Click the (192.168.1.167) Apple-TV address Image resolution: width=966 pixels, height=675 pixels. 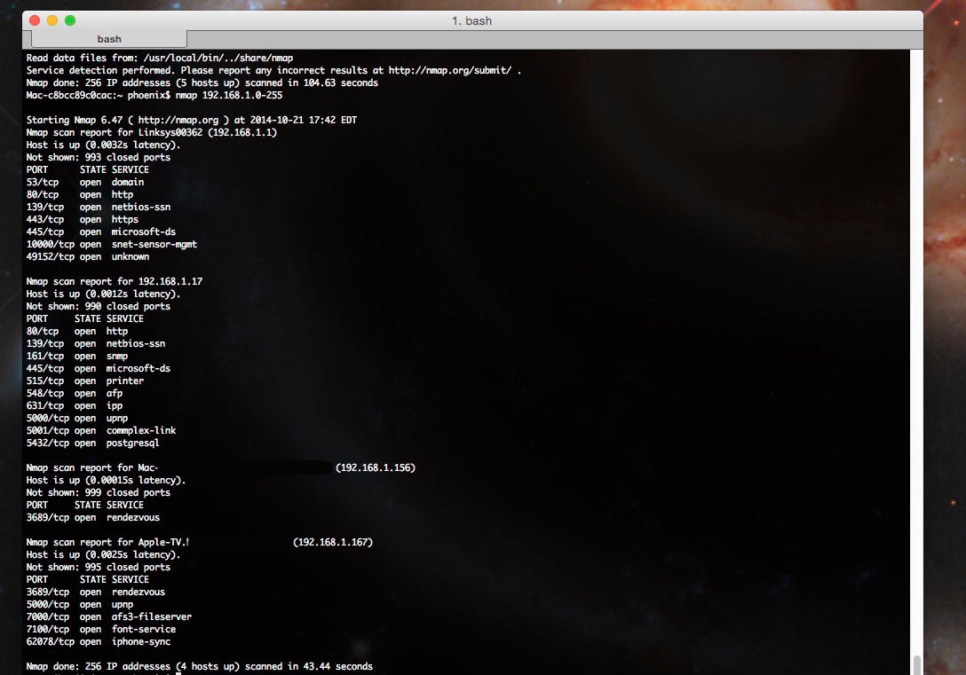[x=333, y=542]
